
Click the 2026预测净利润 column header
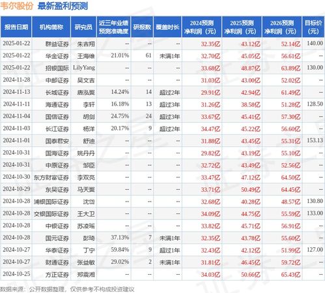tap(282, 27)
